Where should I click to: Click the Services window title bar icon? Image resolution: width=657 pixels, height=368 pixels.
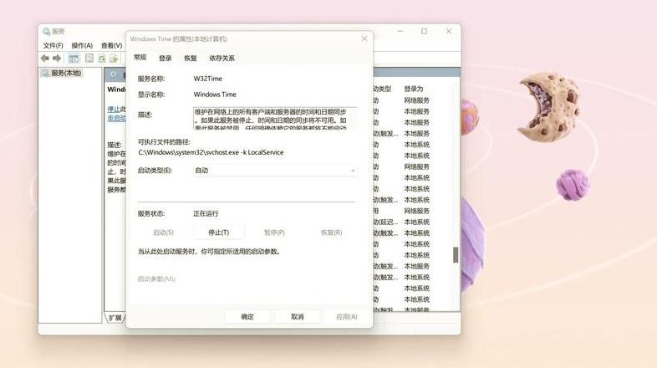pyautogui.click(x=46, y=32)
